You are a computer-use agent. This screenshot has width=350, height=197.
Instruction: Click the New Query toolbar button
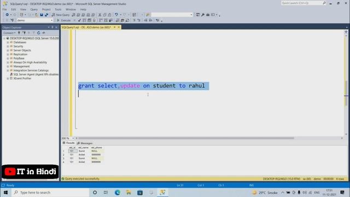(x=61, y=15)
